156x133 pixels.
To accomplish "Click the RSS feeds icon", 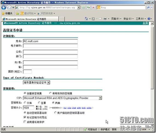I will [93, 18].
